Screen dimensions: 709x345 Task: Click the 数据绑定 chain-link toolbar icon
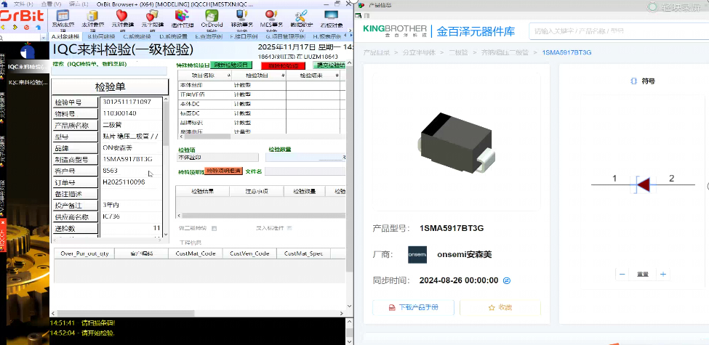(301, 16)
